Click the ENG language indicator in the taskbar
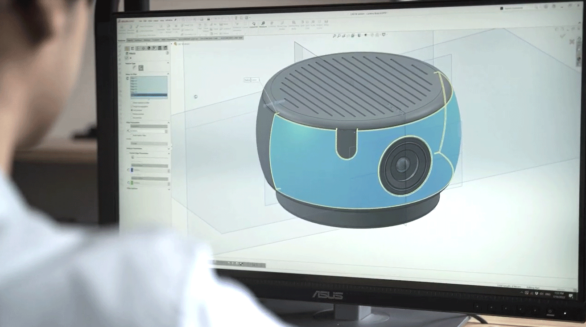 (548, 294)
